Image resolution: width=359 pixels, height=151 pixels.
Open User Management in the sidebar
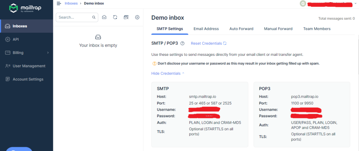pyautogui.click(x=27, y=66)
